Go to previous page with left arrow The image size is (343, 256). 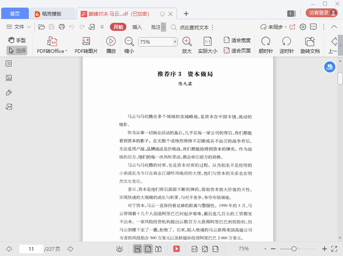9,249
